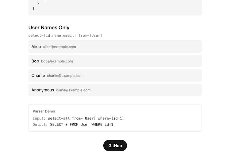230x161 pixels.
Task: Click empty space at the Anonymous row's right end
Action: (x=184, y=90)
